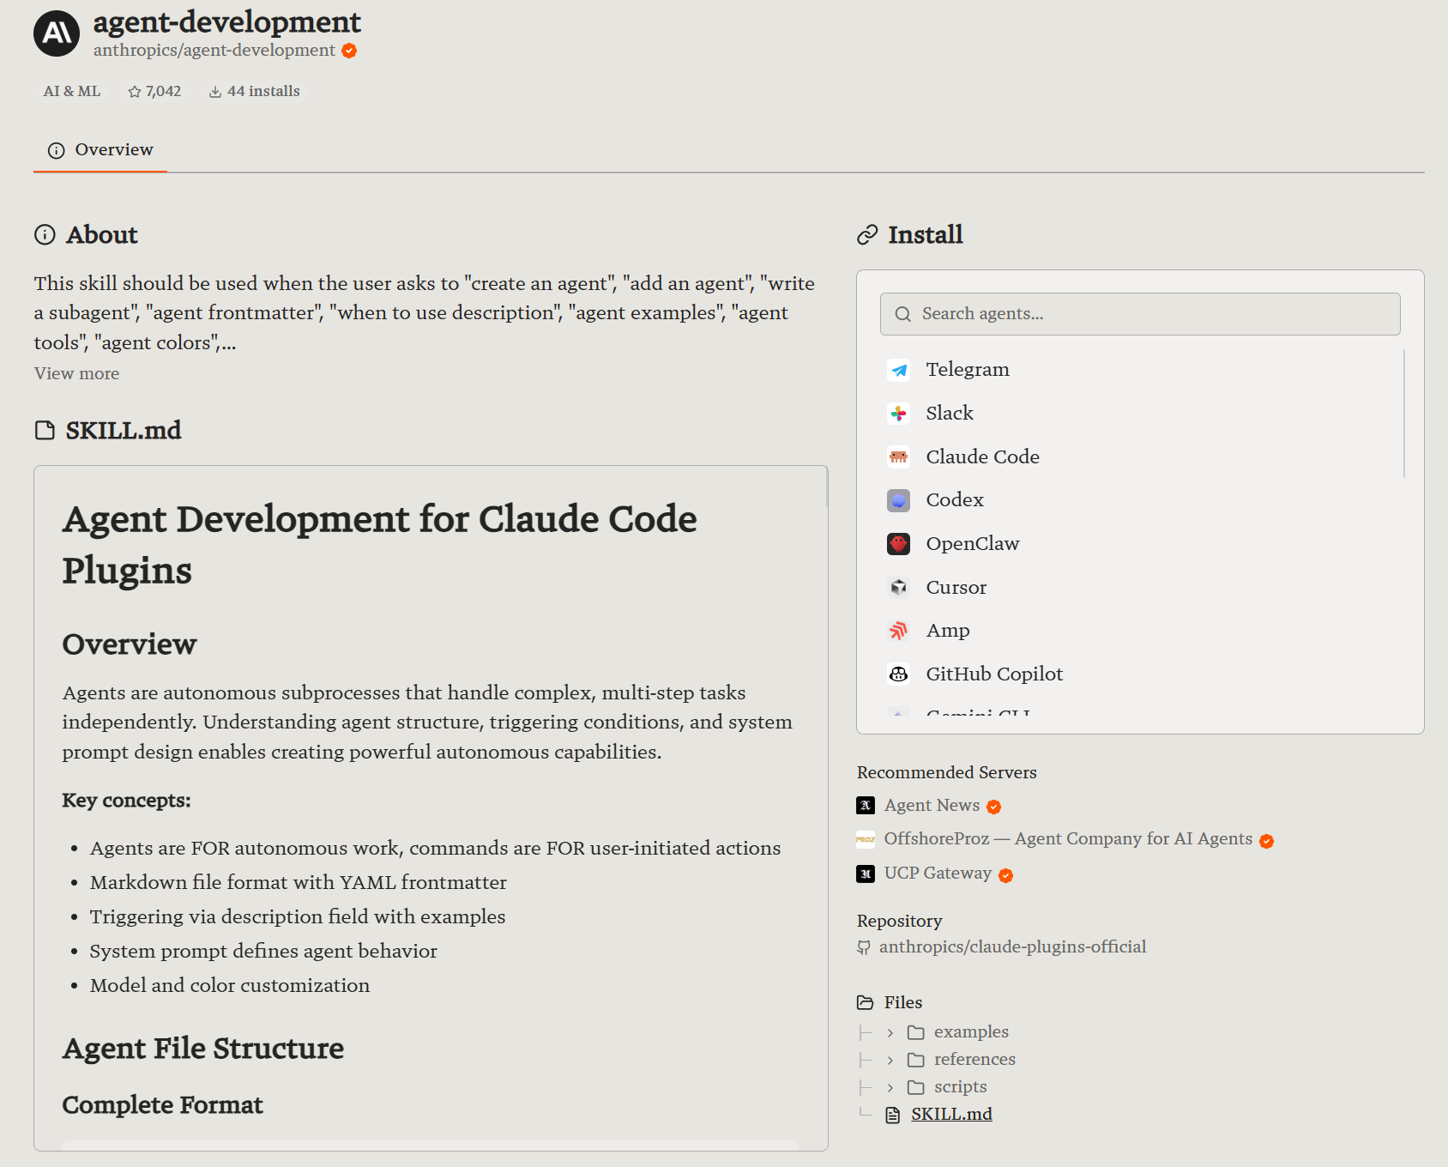This screenshot has width=1448, height=1167.
Task: Click the download icon beside 44 installs
Action: click(x=215, y=92)
